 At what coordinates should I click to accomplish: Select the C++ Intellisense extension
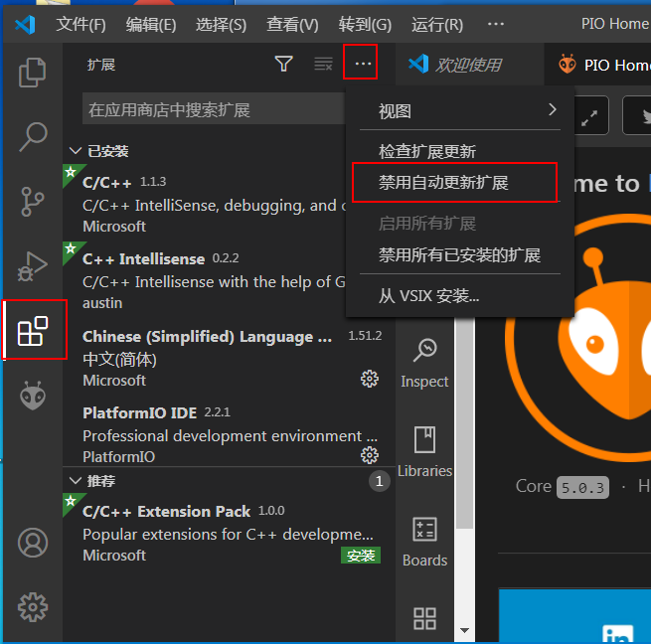point(205,280)
